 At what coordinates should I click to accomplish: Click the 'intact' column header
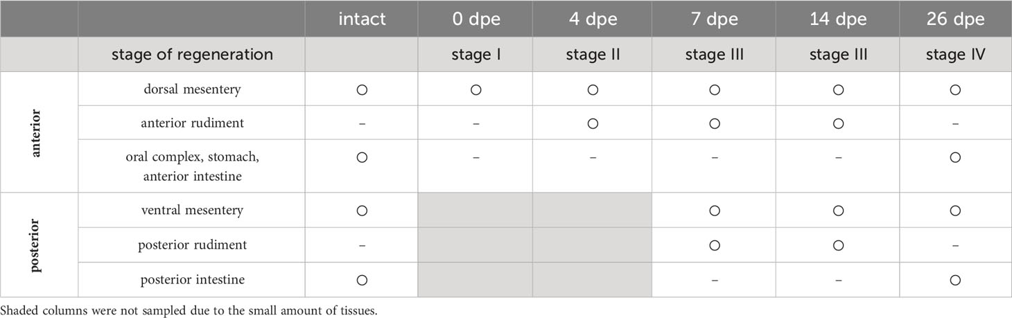(x=362, y=19)
